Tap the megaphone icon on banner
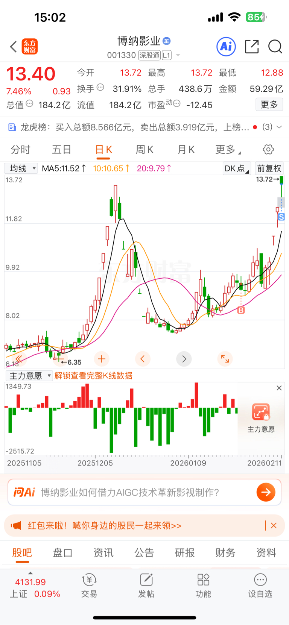Viewport: 289px width, 625px height. [x=16, y=525]
